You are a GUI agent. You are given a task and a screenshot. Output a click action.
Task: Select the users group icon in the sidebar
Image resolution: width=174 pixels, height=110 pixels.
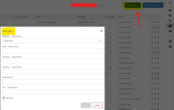pyautogui.click(x=170, y=26)
